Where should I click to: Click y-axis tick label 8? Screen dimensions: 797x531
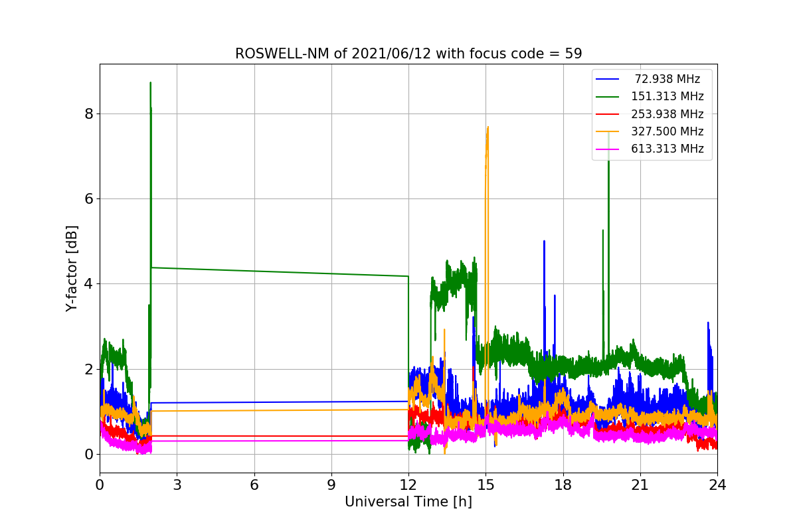tap(89, 114)
